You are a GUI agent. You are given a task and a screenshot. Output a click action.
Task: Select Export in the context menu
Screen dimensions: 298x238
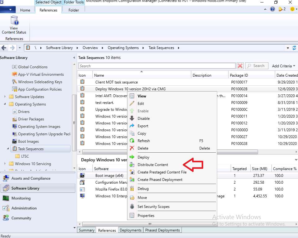click(x=143, y=126)
